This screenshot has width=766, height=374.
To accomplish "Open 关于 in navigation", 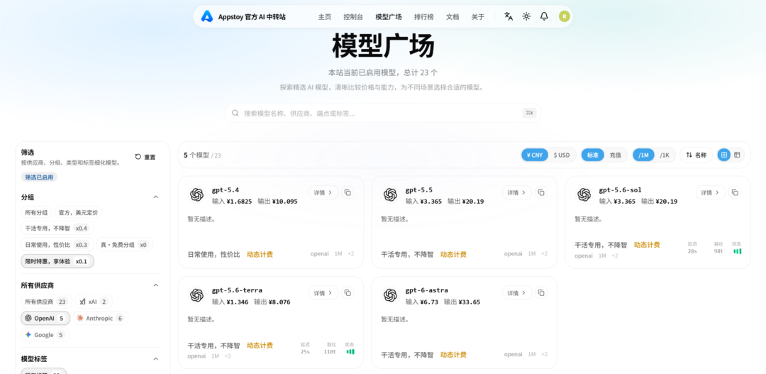I will click(x=478, y=16).
